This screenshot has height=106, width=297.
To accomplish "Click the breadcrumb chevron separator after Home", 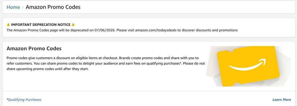I will [23, 7].
